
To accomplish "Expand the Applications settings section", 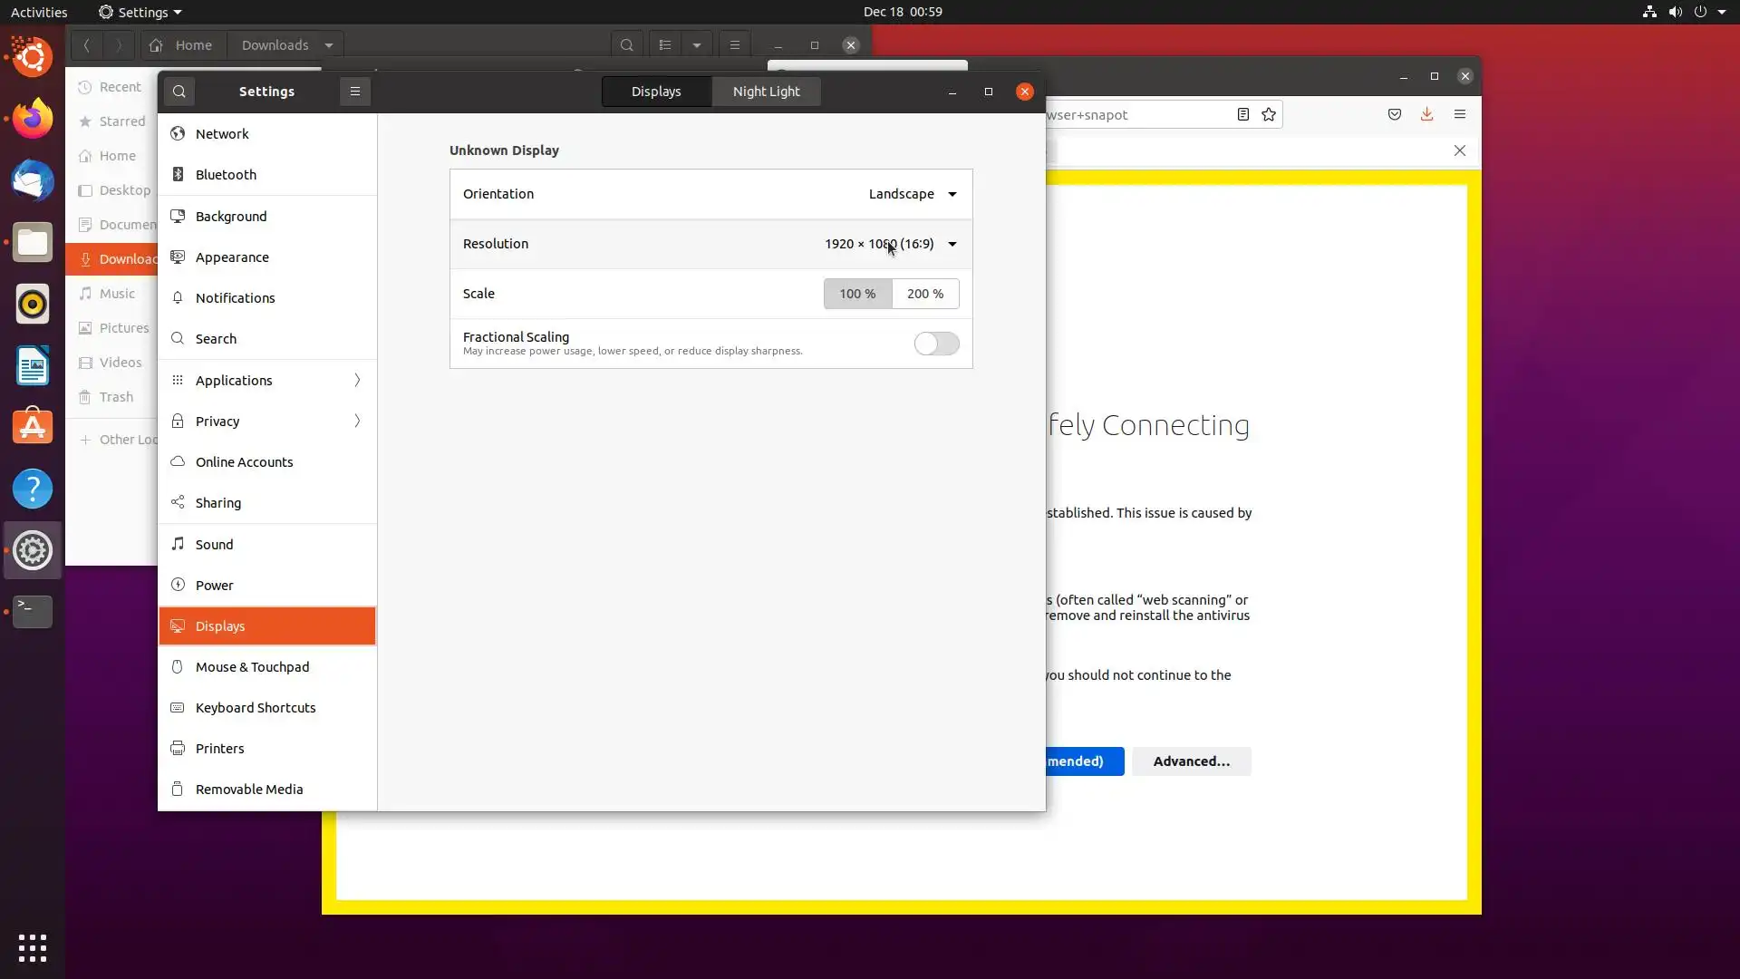I will click(267, 381).
